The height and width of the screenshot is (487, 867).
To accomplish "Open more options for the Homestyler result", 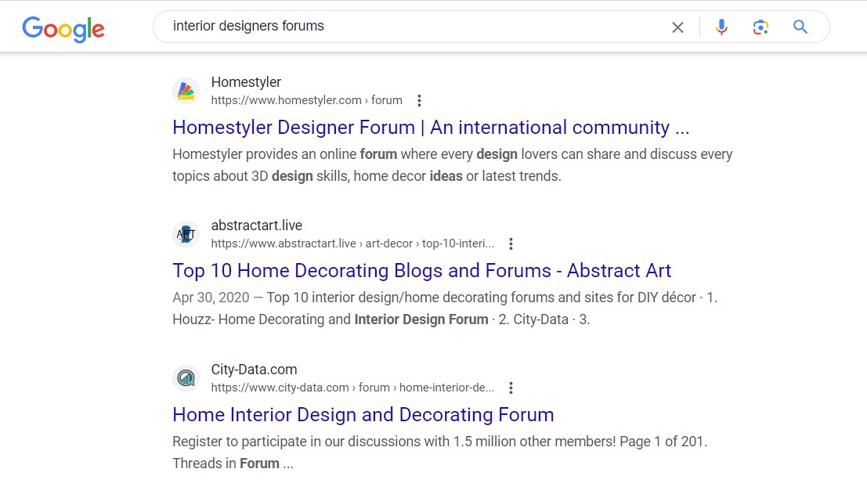I will [x=419, y=100].
